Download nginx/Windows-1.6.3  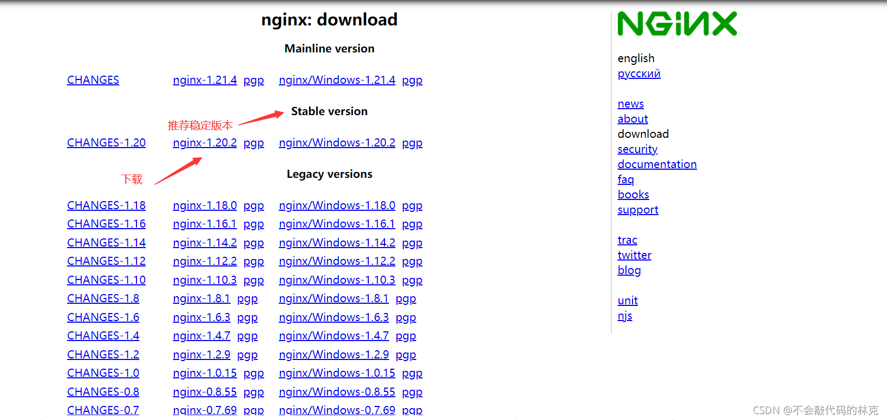(x=334, y=317)
